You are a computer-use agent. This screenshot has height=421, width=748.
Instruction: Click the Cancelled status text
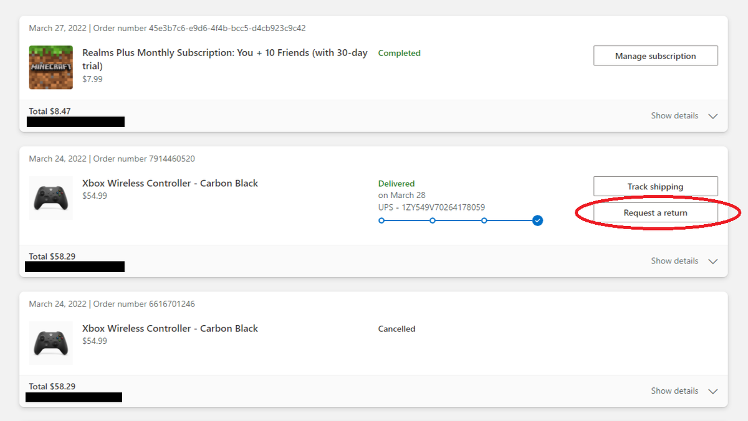[x=396, y=328]
